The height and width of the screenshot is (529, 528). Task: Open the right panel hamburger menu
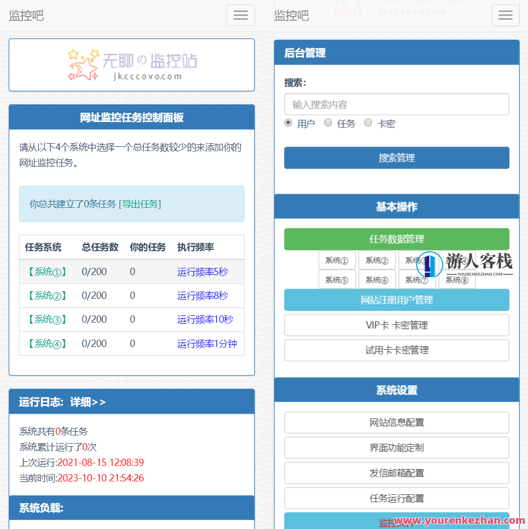click(x=505, y=15)
